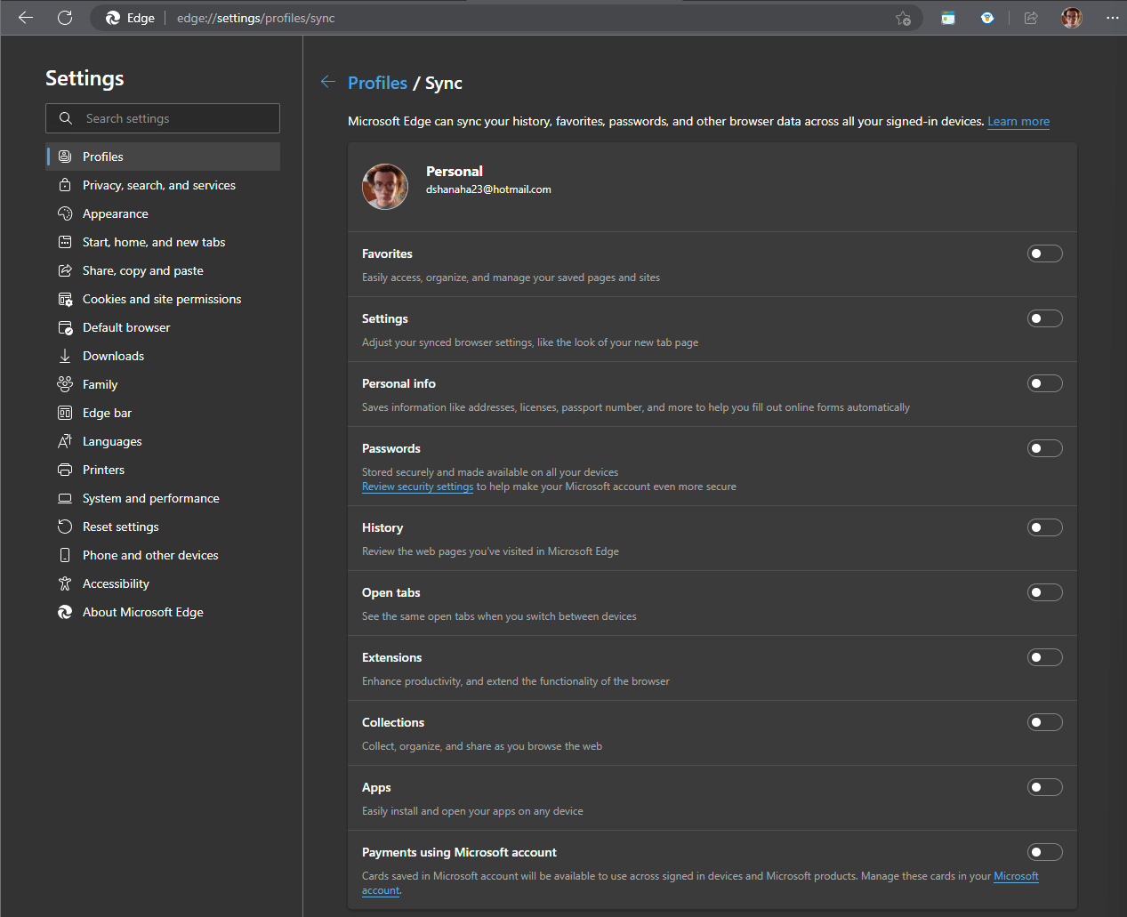
Task: Click the Learn more link
Action: pos(1018,121)
